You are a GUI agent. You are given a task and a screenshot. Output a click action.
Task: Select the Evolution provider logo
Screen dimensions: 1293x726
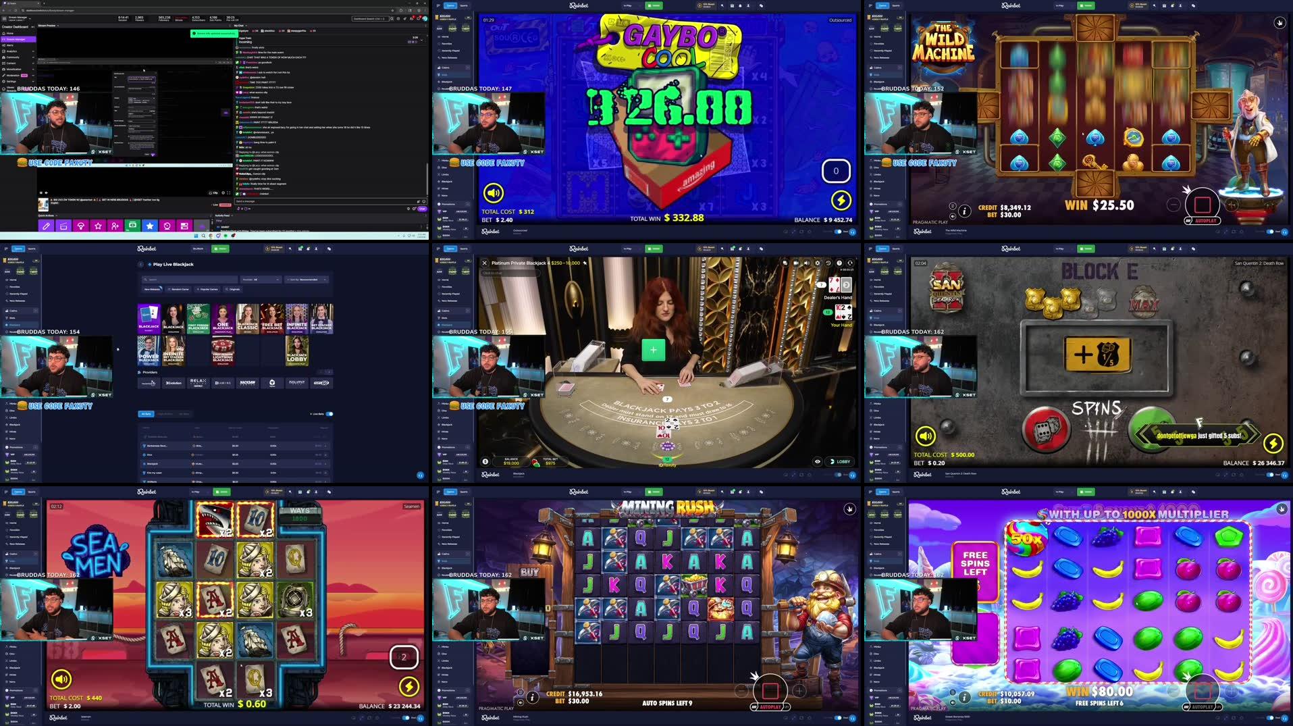point(174,382)
